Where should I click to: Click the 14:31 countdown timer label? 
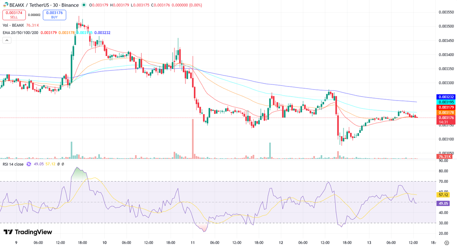(x=444, y=122)
